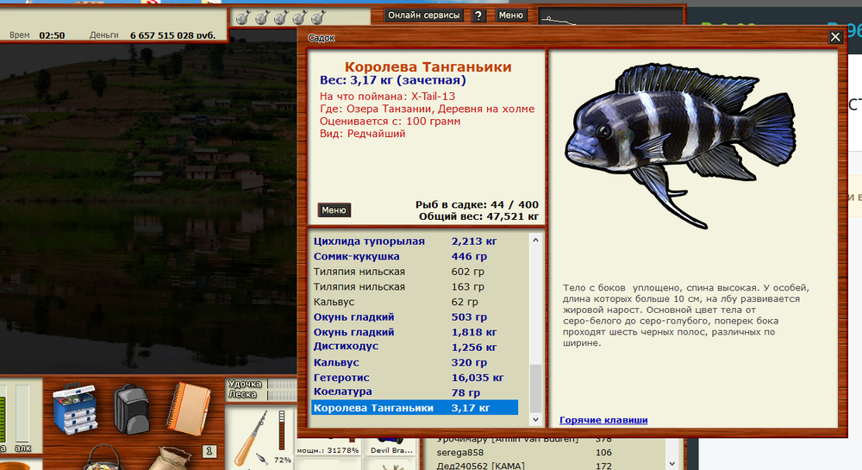Click the Devil Bra... tackle slot
Screen dimensions: 862x470
[390, 446]
